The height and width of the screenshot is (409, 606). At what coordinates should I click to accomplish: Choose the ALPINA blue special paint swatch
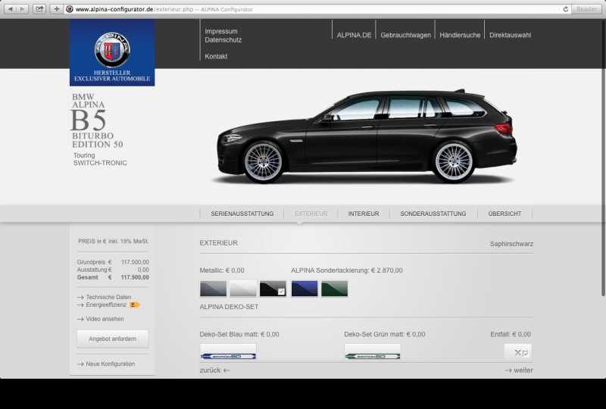coord(305,289)
